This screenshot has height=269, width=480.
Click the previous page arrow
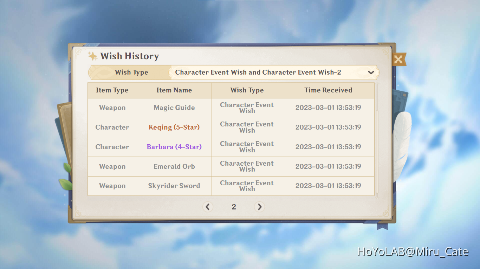(x=208, y=207)
